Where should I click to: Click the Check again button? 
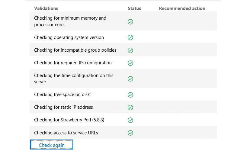tap(52, 145)
